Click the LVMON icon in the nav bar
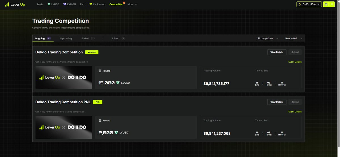The width and height of the screenshot is (340, 157). pos(65,4)
